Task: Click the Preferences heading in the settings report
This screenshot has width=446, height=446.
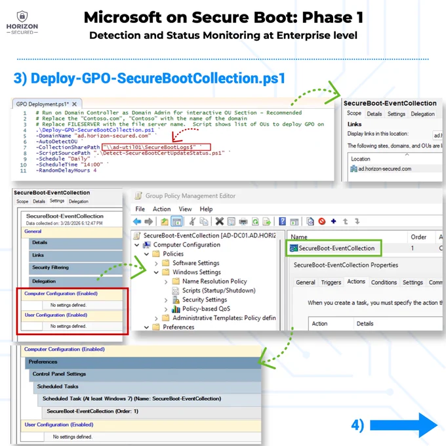Action: point(143,362)
